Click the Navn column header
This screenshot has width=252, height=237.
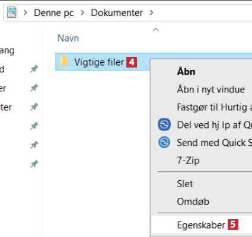click(68, 38)
